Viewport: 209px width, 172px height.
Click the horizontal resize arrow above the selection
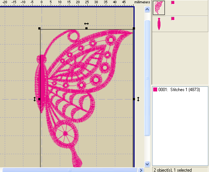coord(86,24)
